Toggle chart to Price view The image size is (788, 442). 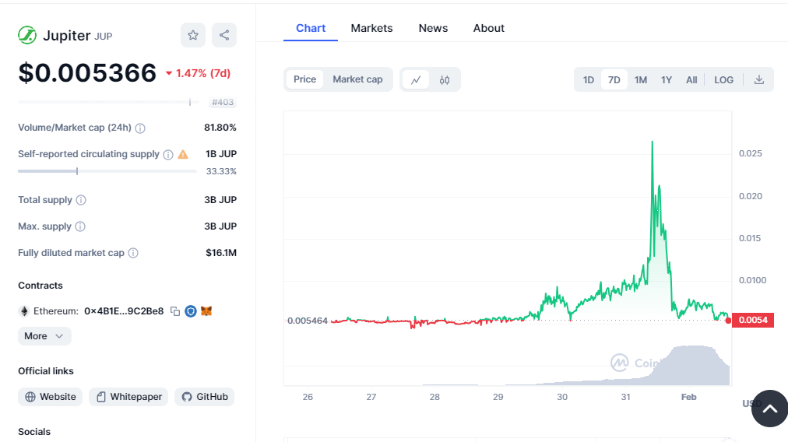304,79
